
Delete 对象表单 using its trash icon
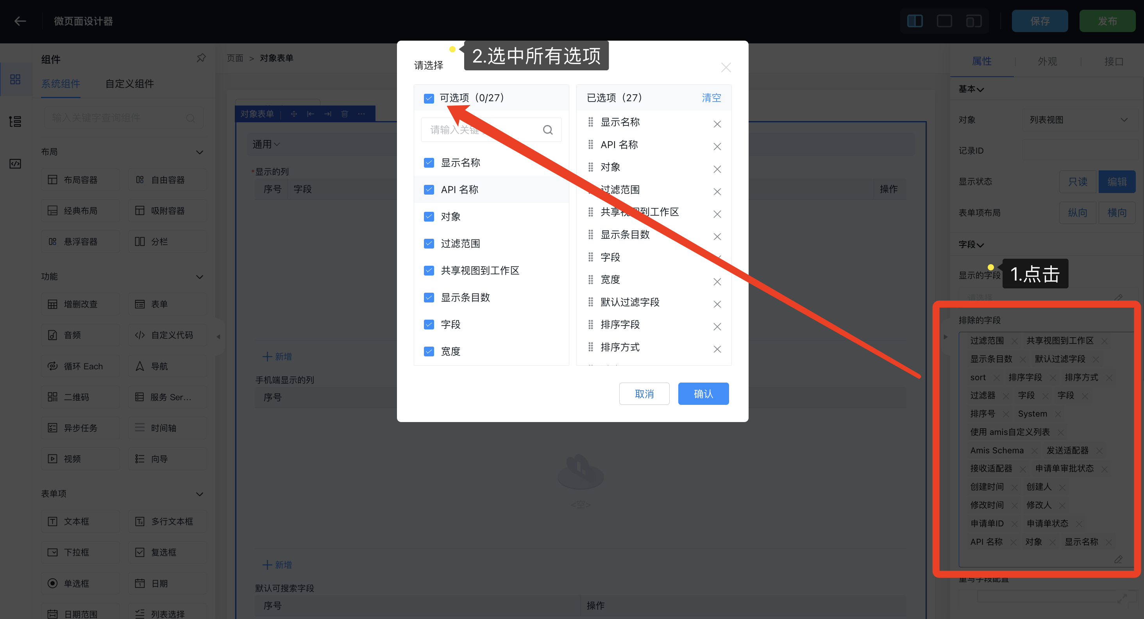(x=344, y=114)
